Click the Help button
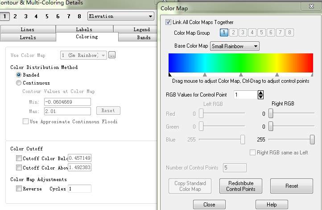Image resolution: width=322 pixels, height=210 pixels. pos(271,205)
